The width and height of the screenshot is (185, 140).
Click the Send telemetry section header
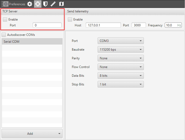[x=125, y=11]
